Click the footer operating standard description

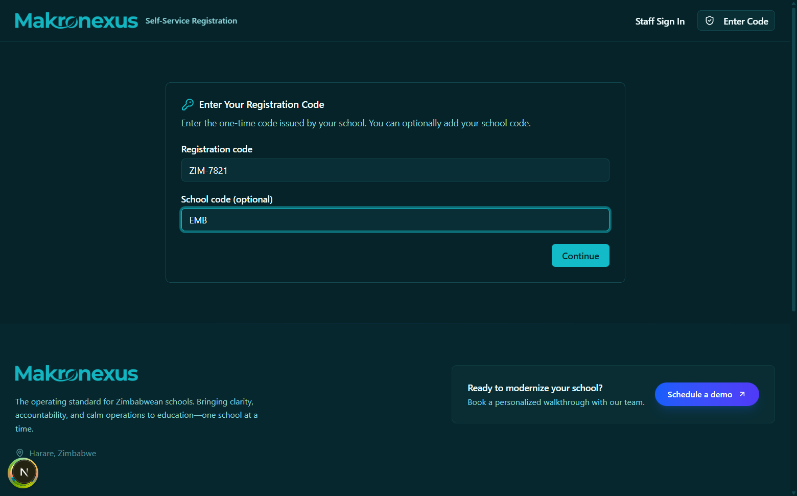point(136,415)
